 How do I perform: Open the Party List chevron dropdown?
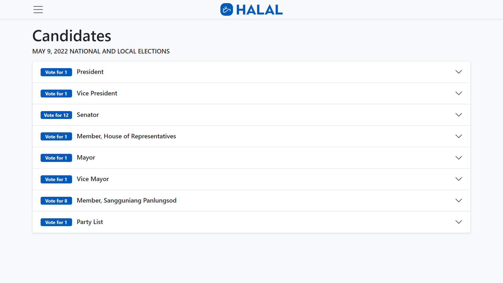(459, 222)
